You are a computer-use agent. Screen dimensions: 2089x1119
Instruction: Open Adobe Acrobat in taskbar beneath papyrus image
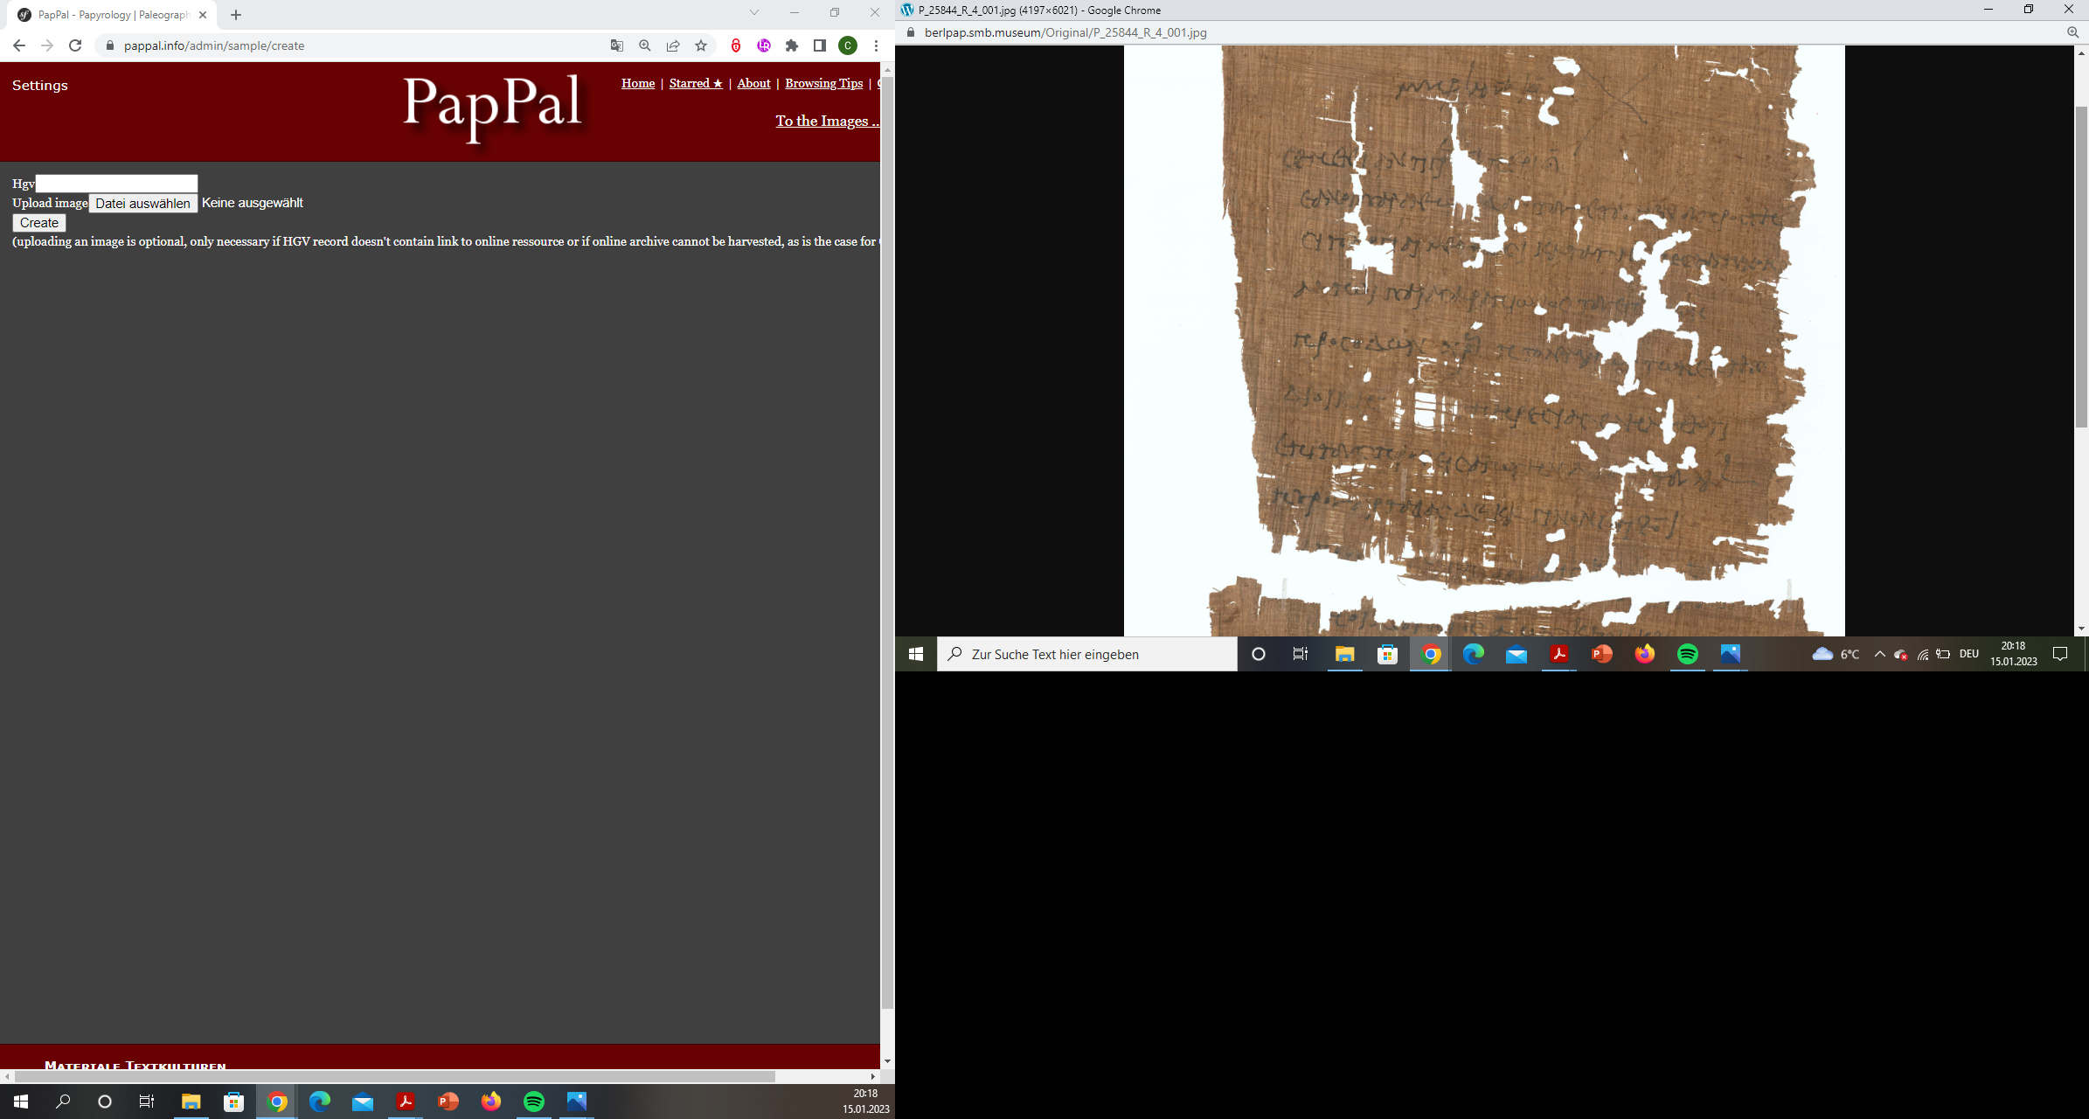1559,654
